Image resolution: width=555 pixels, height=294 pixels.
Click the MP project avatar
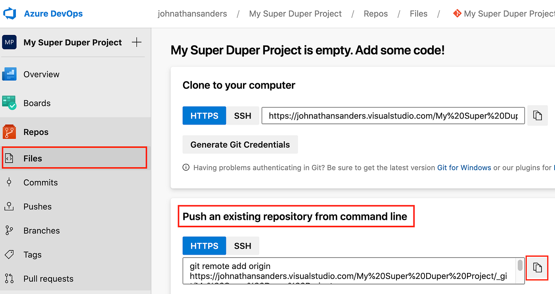[9, 42]
